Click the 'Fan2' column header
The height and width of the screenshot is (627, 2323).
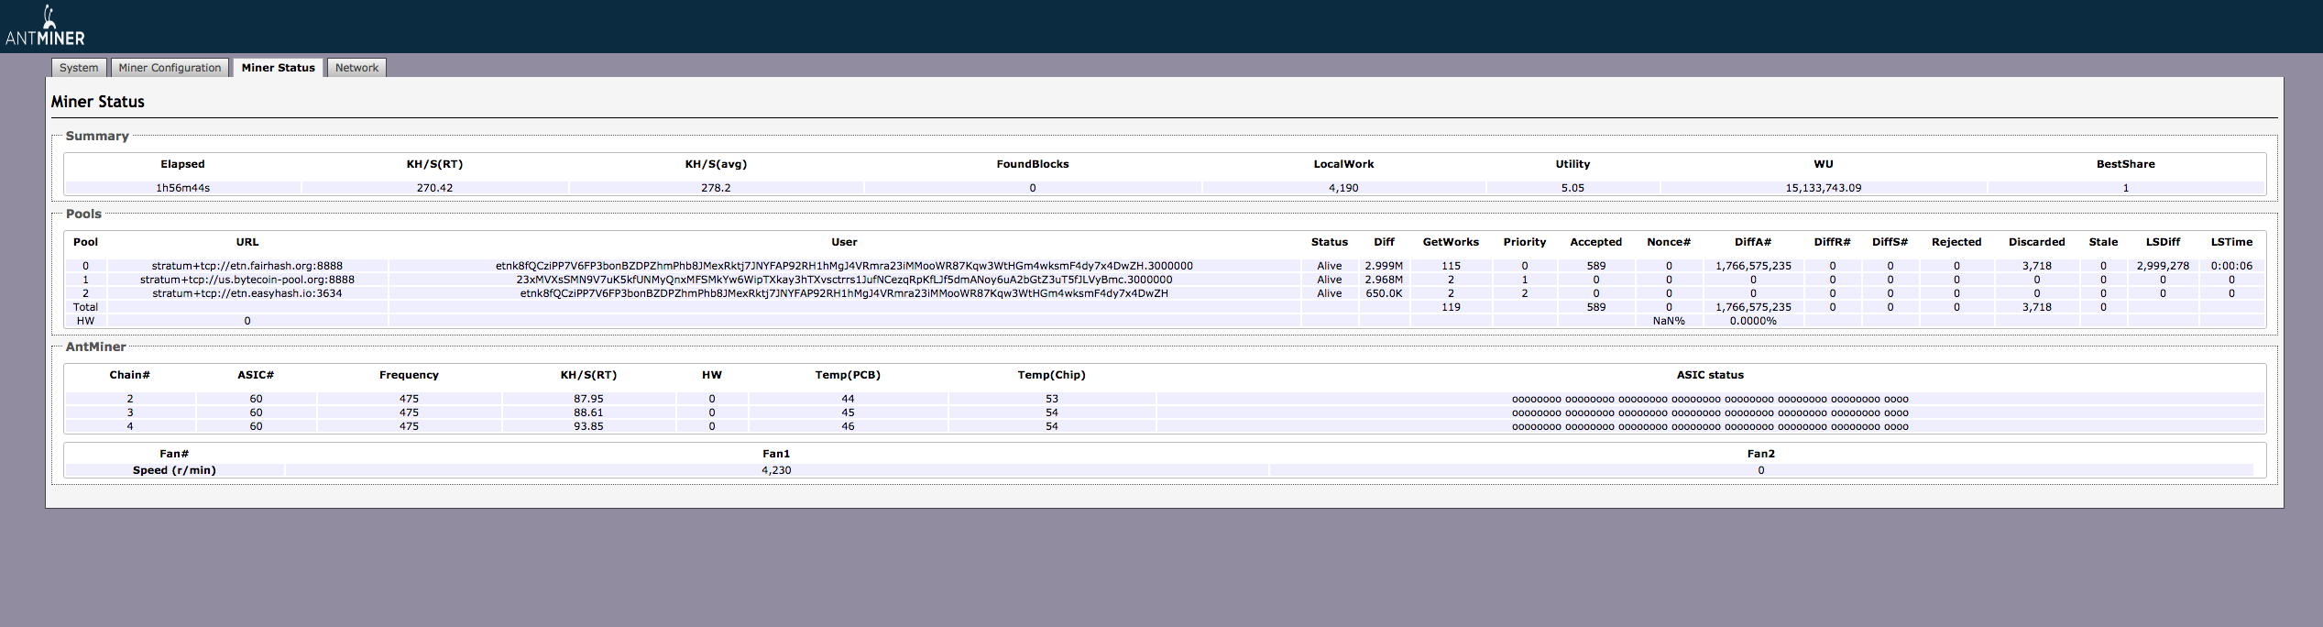pyautogui.click(x=1761, y=454)
